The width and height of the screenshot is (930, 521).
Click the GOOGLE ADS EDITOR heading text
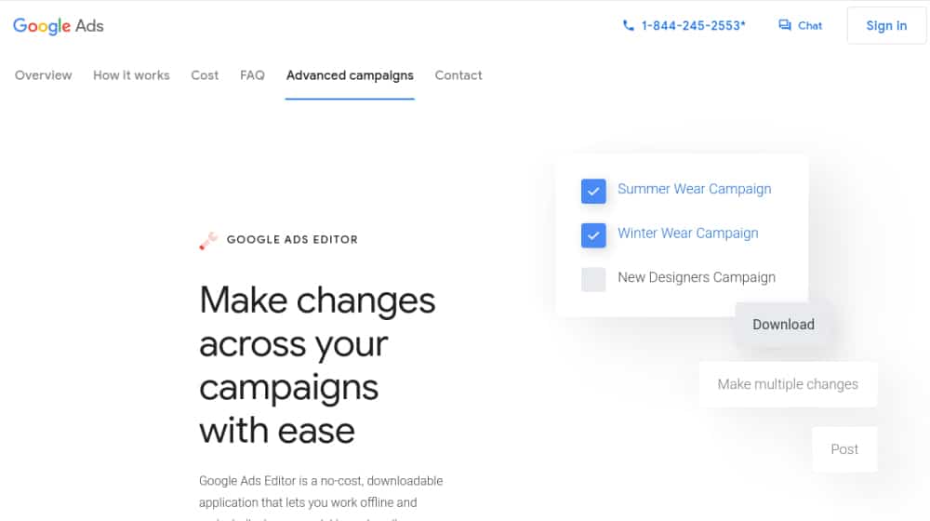coord(292,240)
